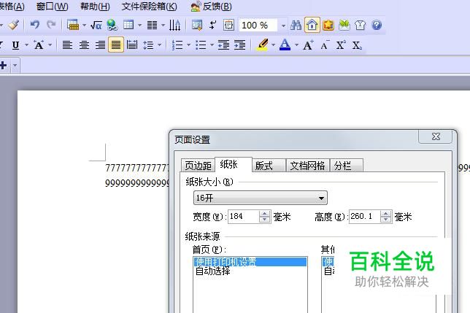Click the T-shirt skin icon
The image size is (470, 313).
point(360,25)
